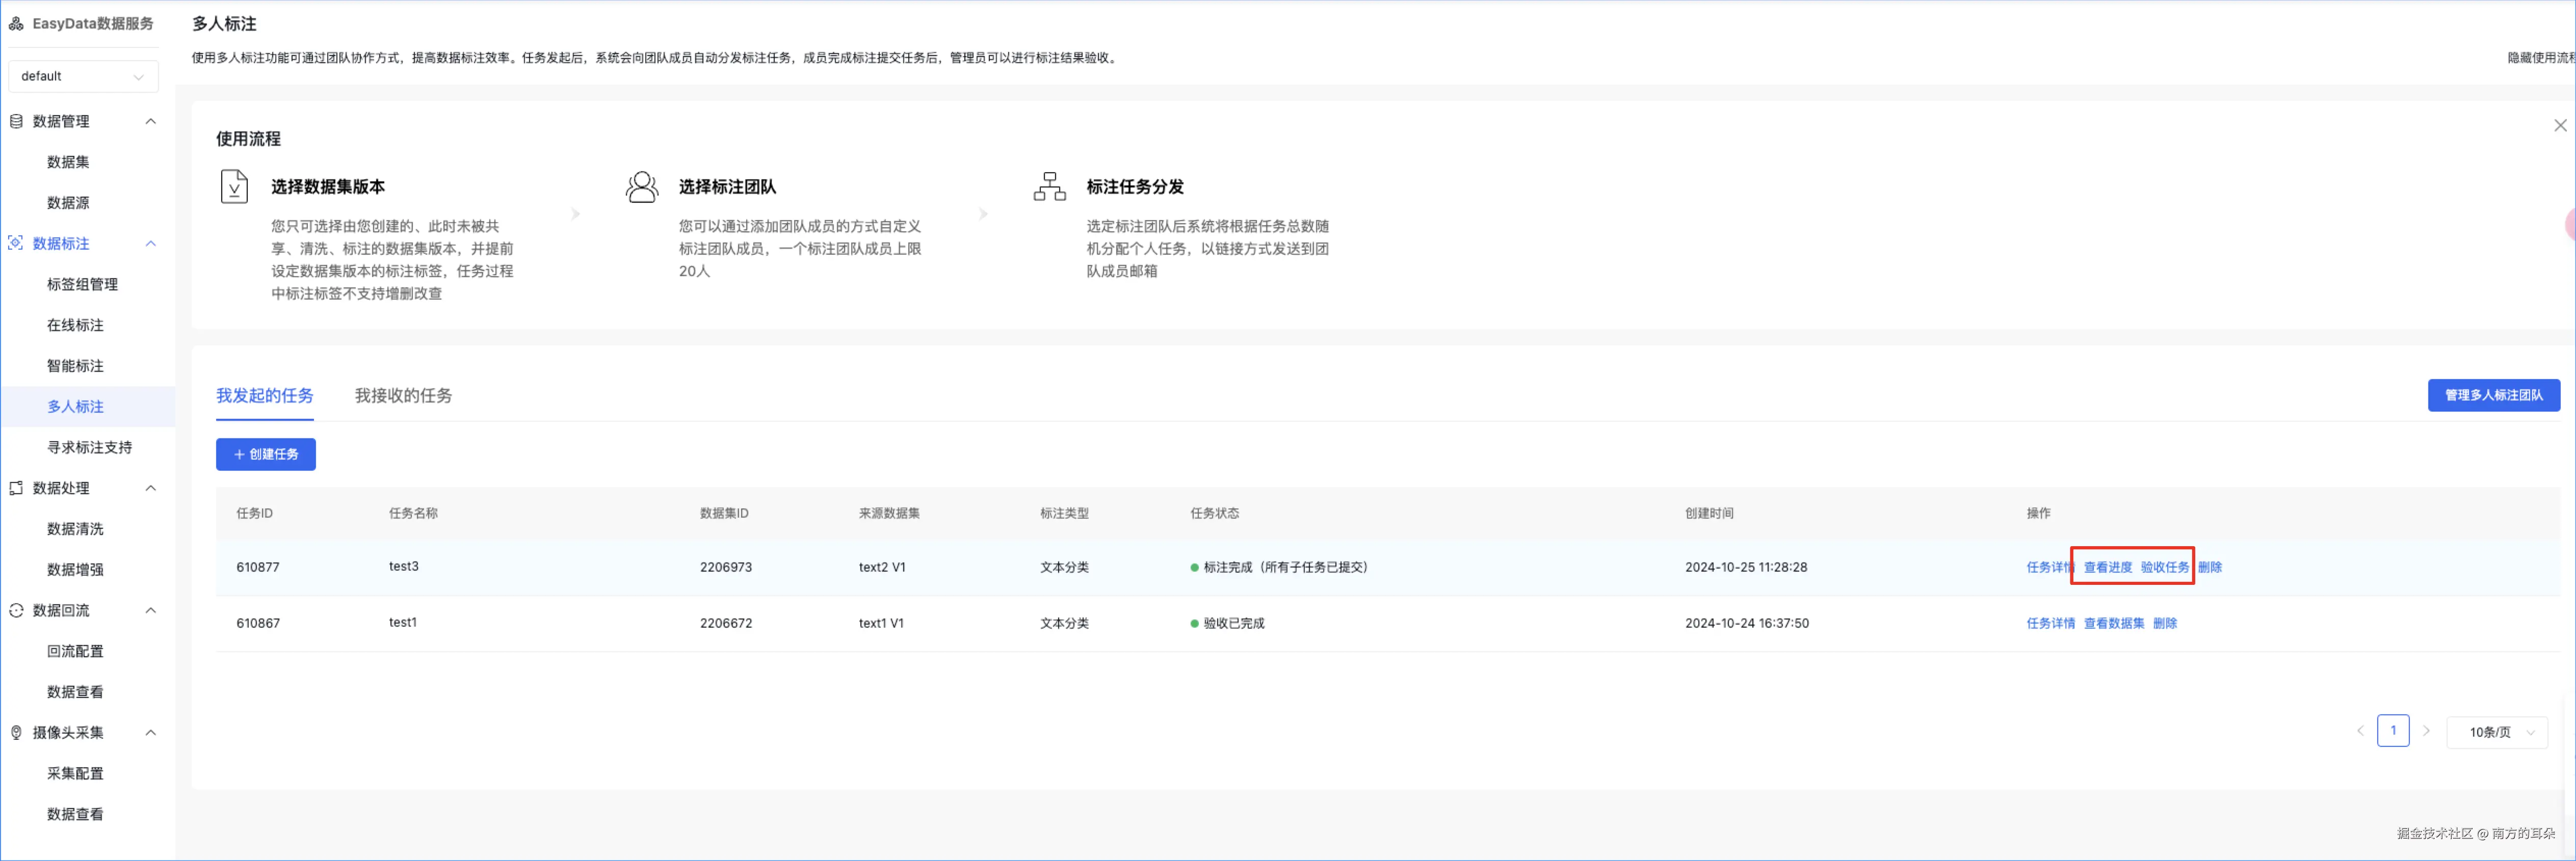Click the EasyData logo icon
Screen dimensions: 2576x861
pos(16,24)
